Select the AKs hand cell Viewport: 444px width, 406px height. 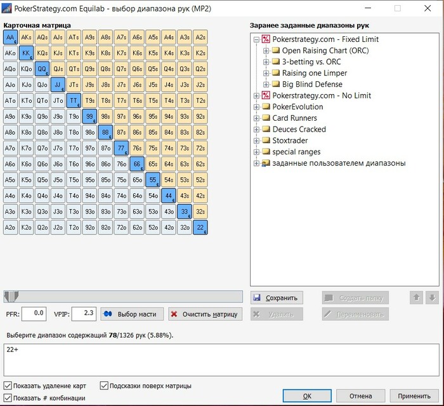(x=27, y=37)
